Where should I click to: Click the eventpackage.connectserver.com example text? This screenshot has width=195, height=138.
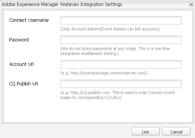[x=104, y=73]
